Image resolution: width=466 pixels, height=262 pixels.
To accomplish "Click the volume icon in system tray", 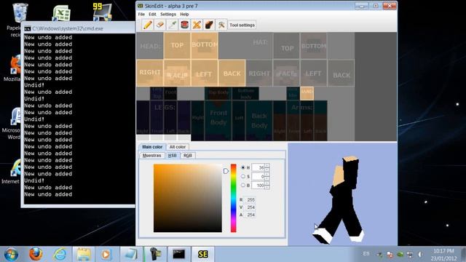I will 420,254.
